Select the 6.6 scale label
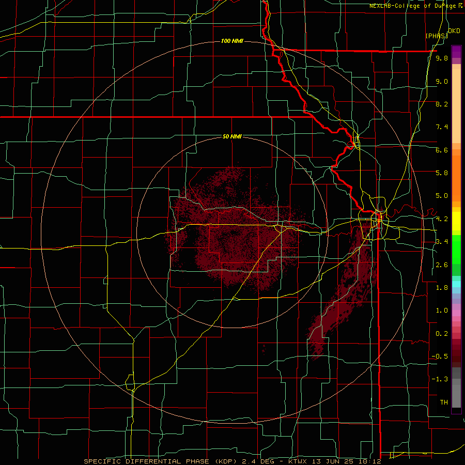The height and width of the screenshot is (465, 465). pos(442,150)
